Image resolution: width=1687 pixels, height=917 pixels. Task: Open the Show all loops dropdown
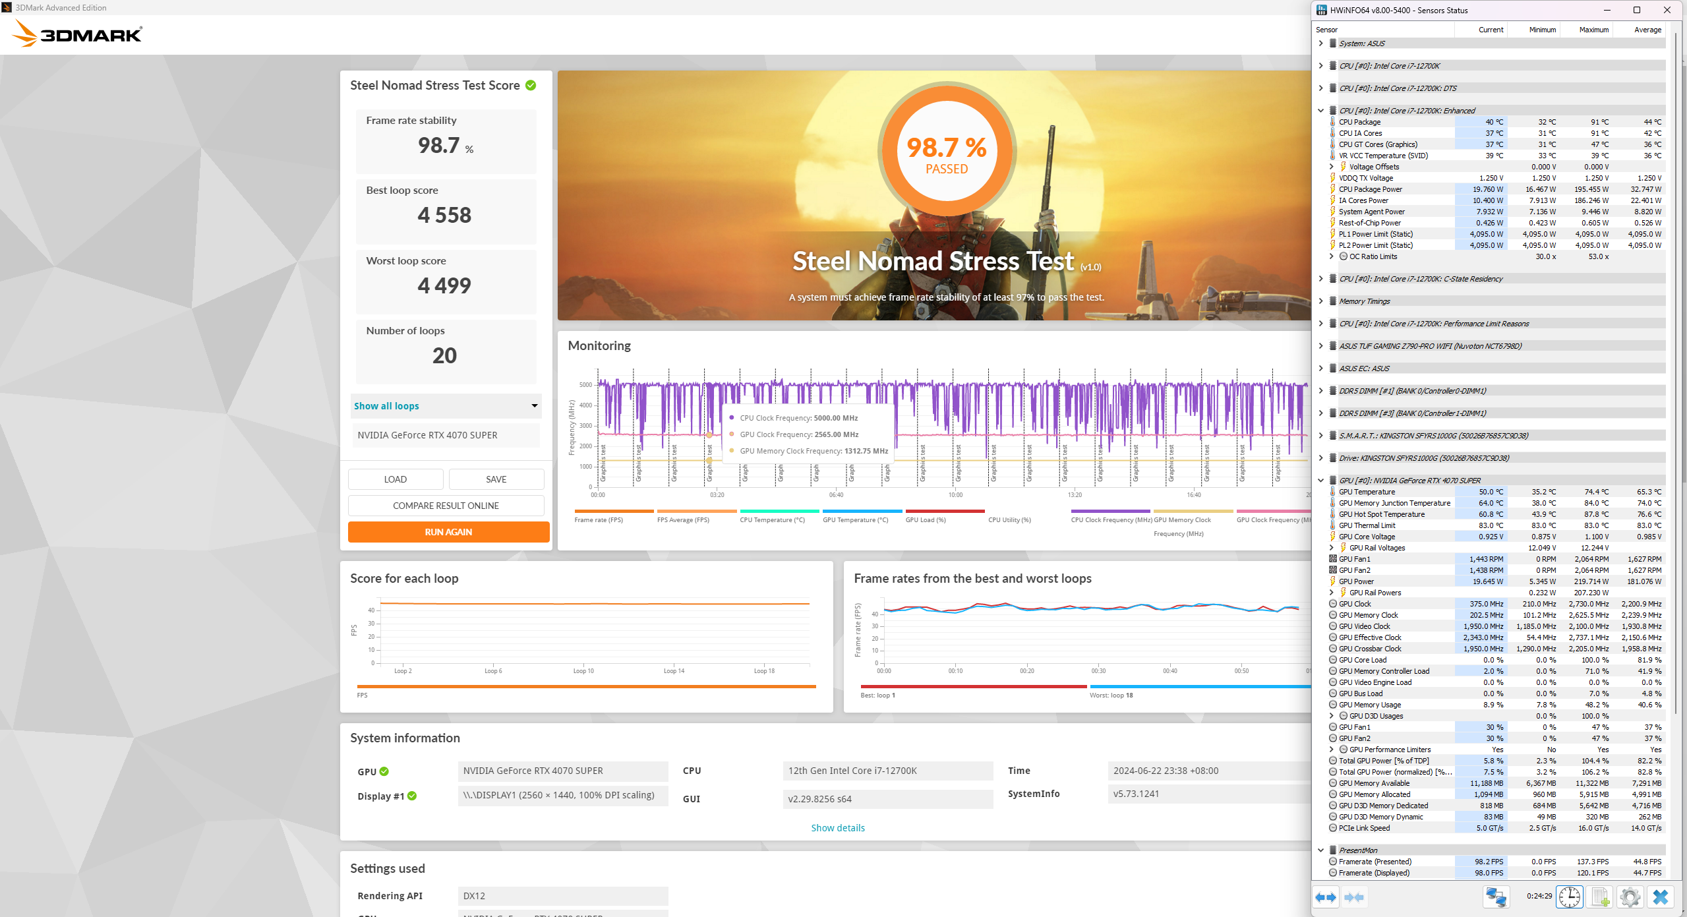(x=446, y=406)
